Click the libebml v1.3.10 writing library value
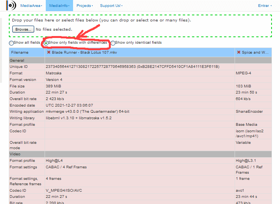Viewport: 280px width, 204px height. tap(78, 118)
